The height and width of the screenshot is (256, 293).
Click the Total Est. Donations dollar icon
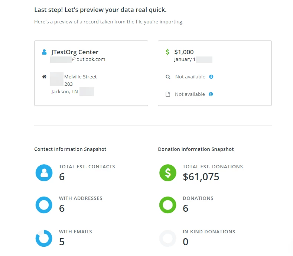(x=168, y=173)
